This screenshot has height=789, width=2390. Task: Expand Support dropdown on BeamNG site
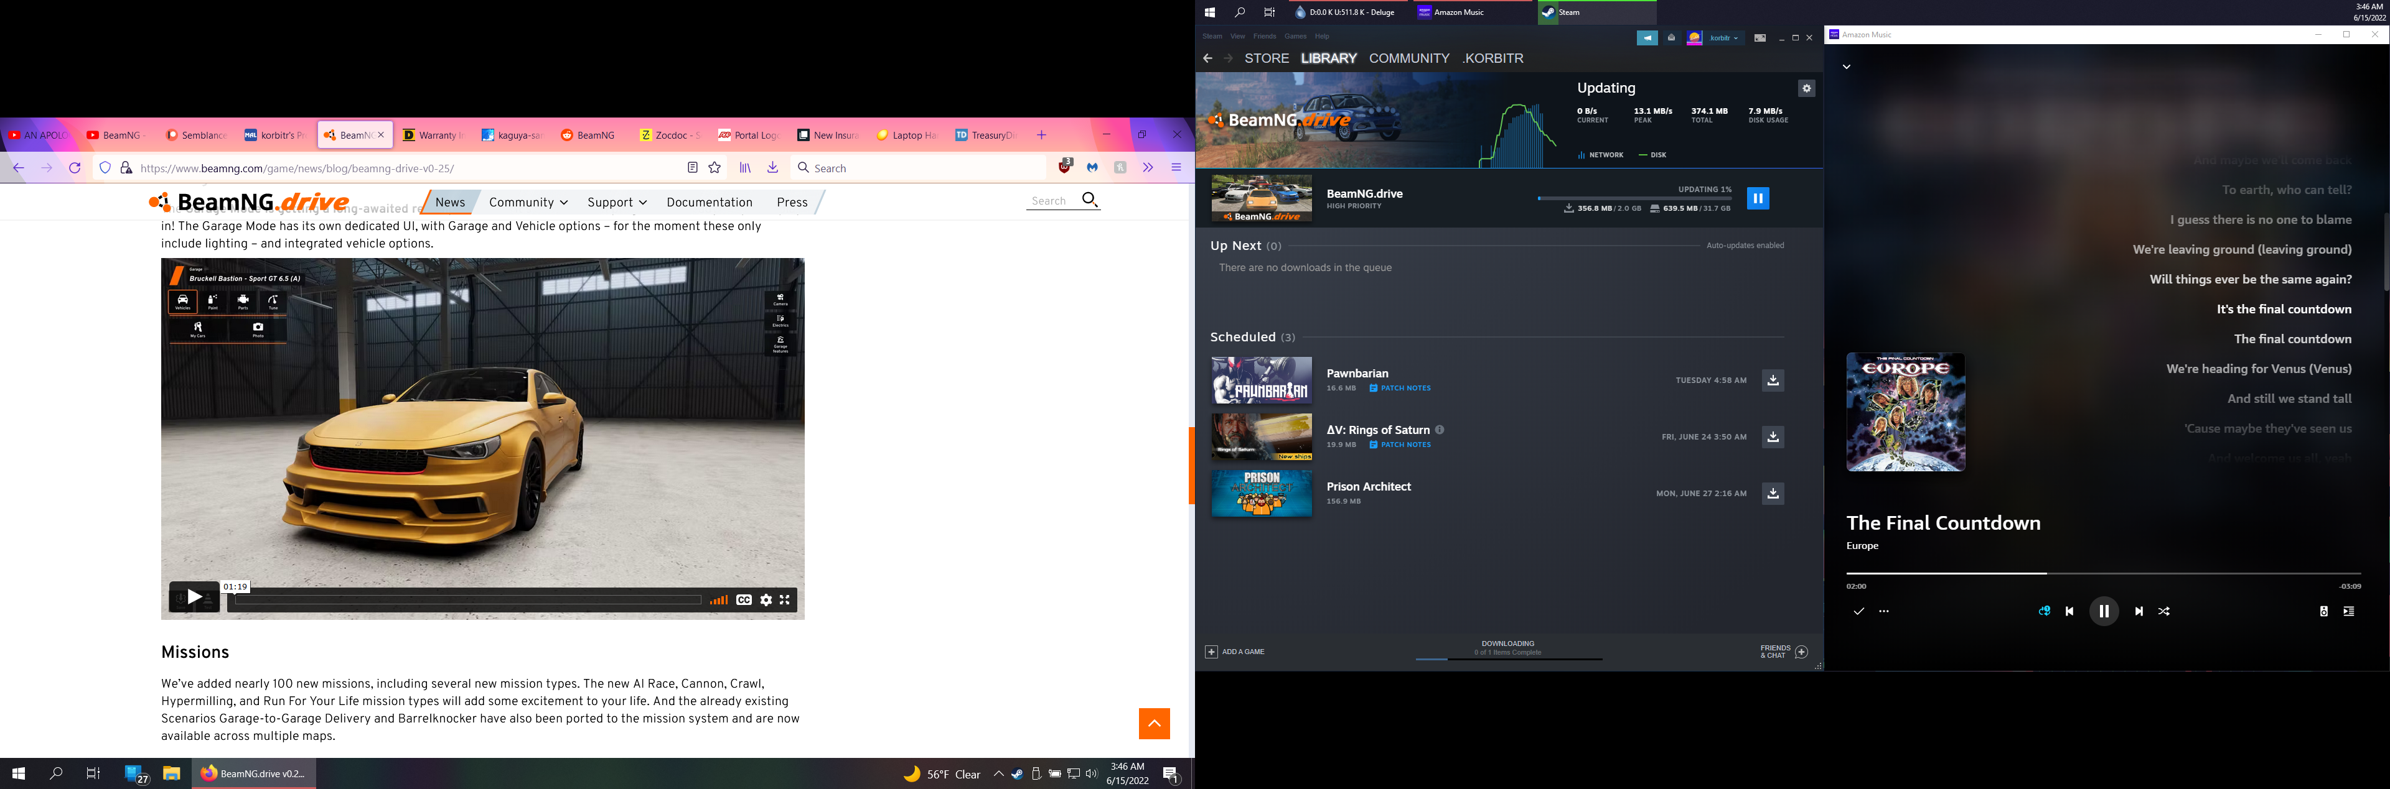(617, 202)
